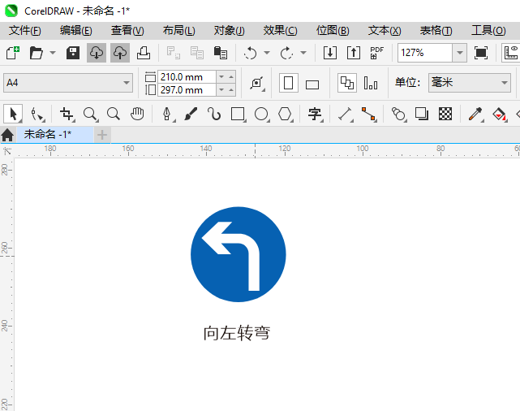Select the Connector tool
The width and height of the screenshot is (520, 411).
[x=368, y=115]
